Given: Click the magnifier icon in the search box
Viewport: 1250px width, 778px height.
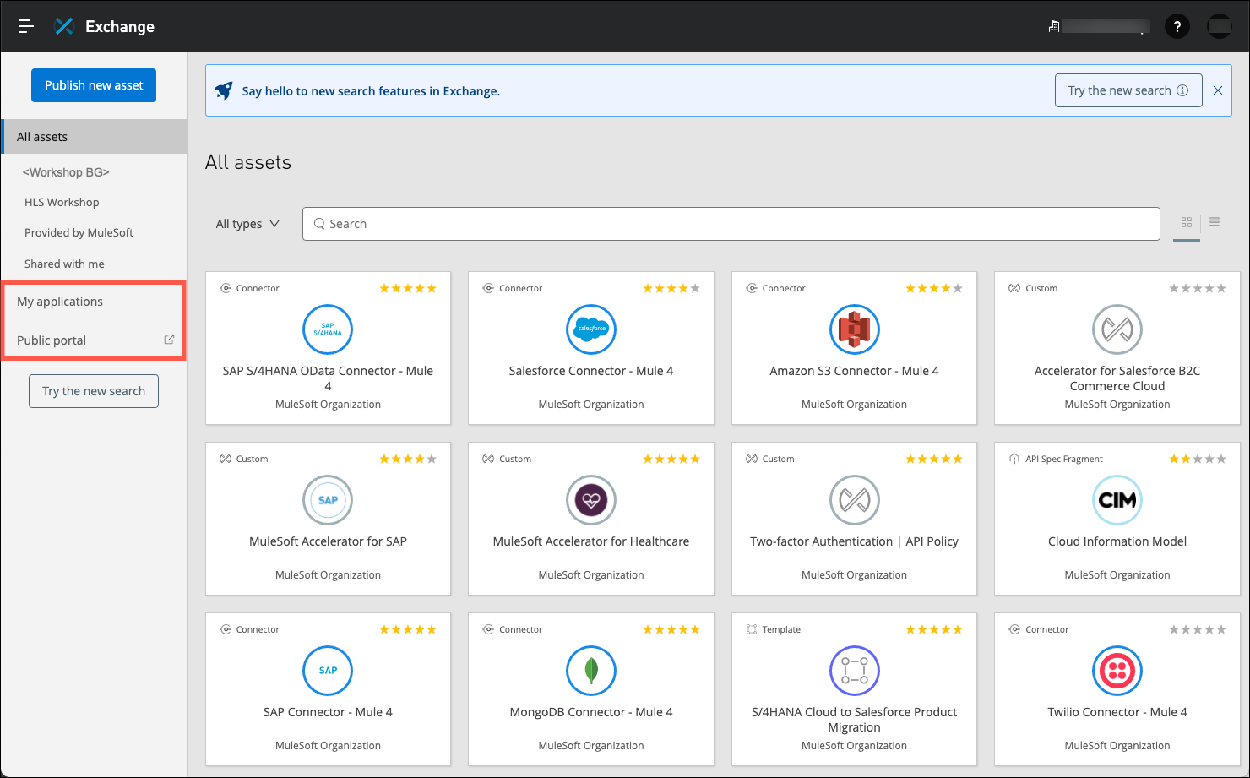Looking at the screenshot, I should tap(319, 224).
